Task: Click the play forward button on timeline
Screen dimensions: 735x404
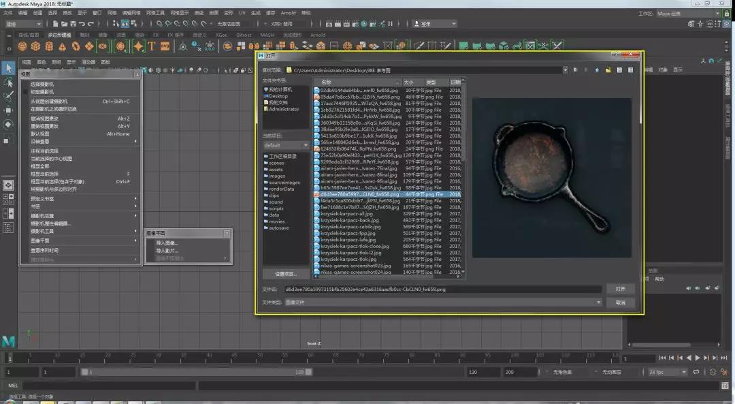Action: click(x=698, y=358)
